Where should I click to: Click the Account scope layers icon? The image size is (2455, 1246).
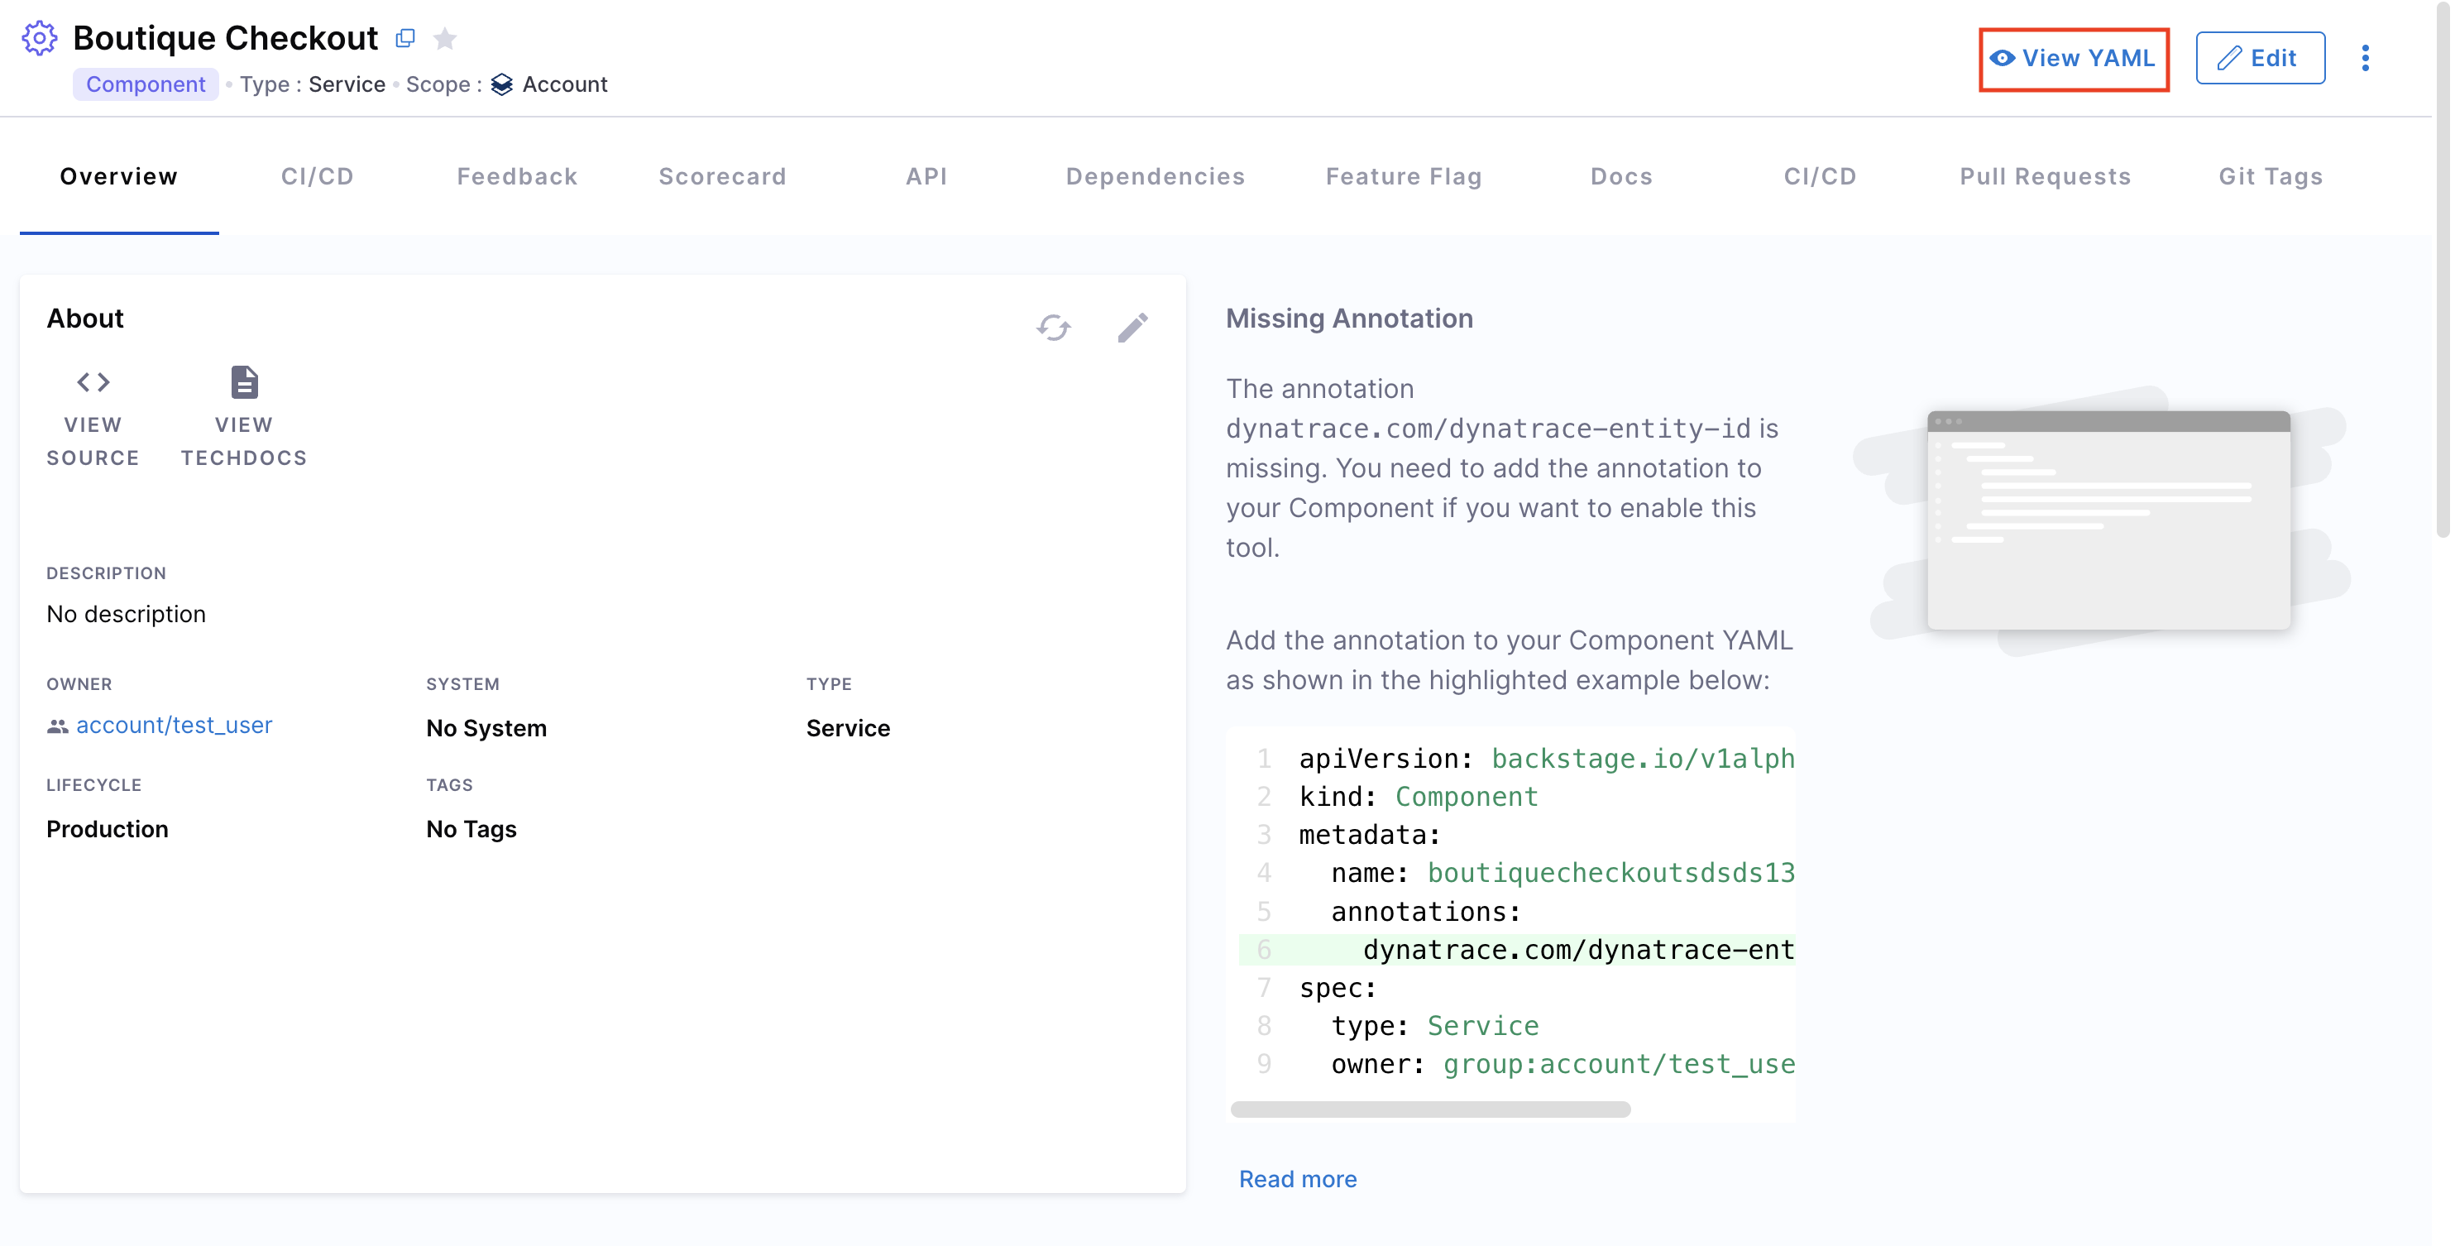(x=501, y=85)
